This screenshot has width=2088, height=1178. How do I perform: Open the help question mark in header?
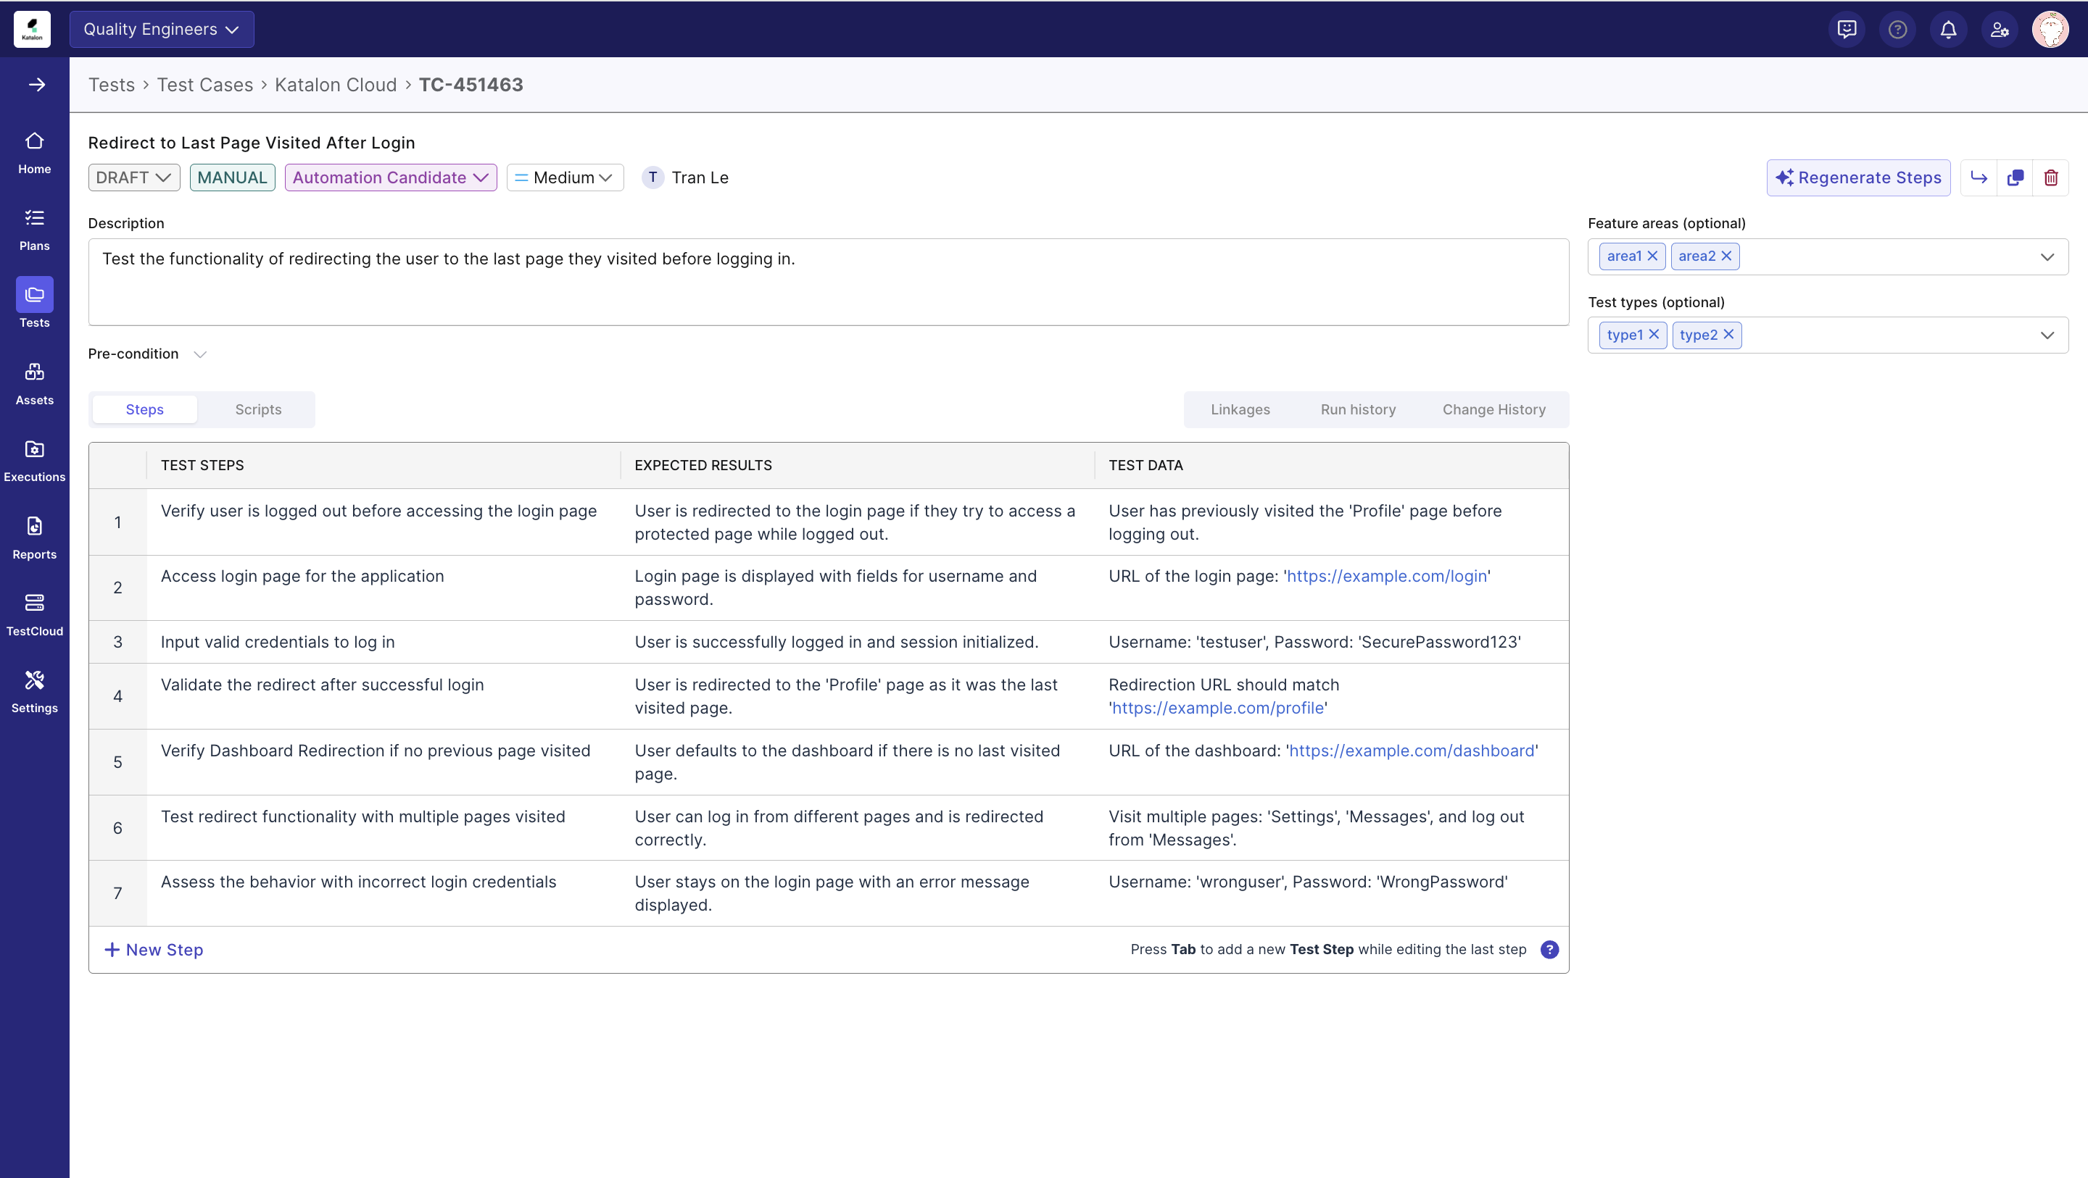click(x=1897, y=29)
